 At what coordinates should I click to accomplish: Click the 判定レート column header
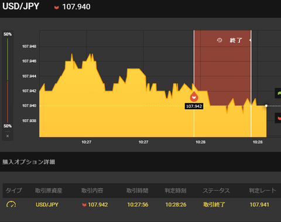point(262,190)
